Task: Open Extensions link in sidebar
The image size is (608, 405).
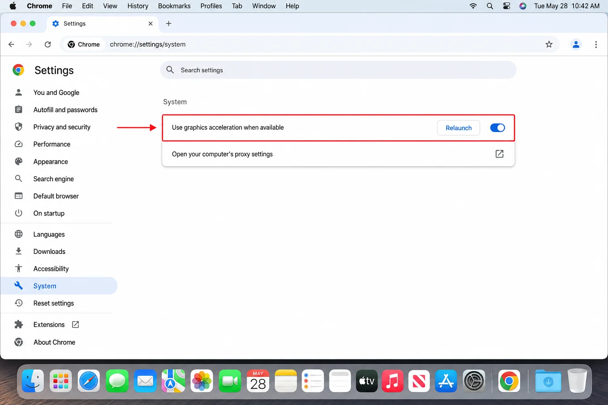Action: point(49,324)
